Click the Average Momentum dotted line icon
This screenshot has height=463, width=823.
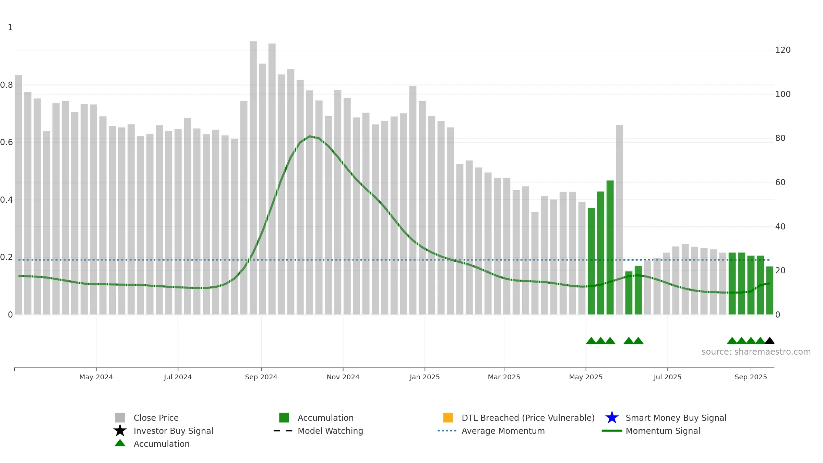click(447, 431)
